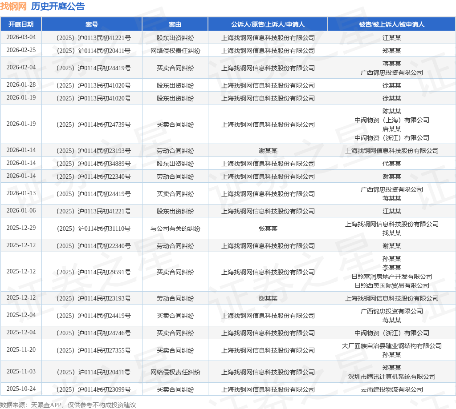Screen dimensions: 456x409
Task: Select the 公诉人/原告/上诉人/申请人 column header
Action: click(268, 24)
